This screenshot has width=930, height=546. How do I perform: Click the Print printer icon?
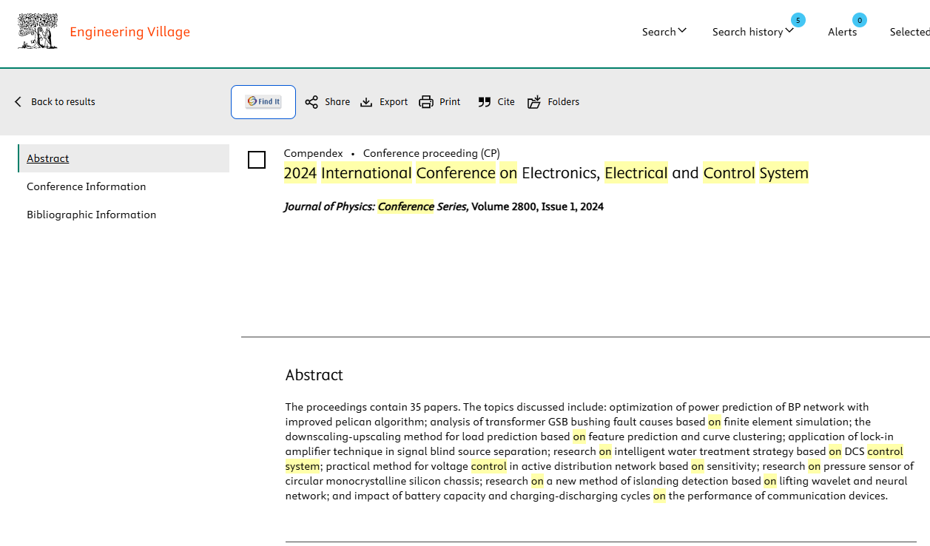coord(426,102)
